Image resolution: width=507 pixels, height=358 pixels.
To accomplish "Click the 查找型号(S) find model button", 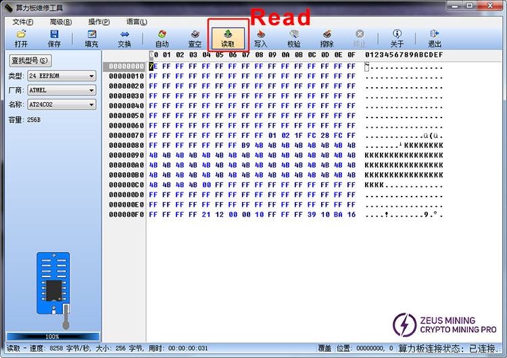I will point(28,61).
